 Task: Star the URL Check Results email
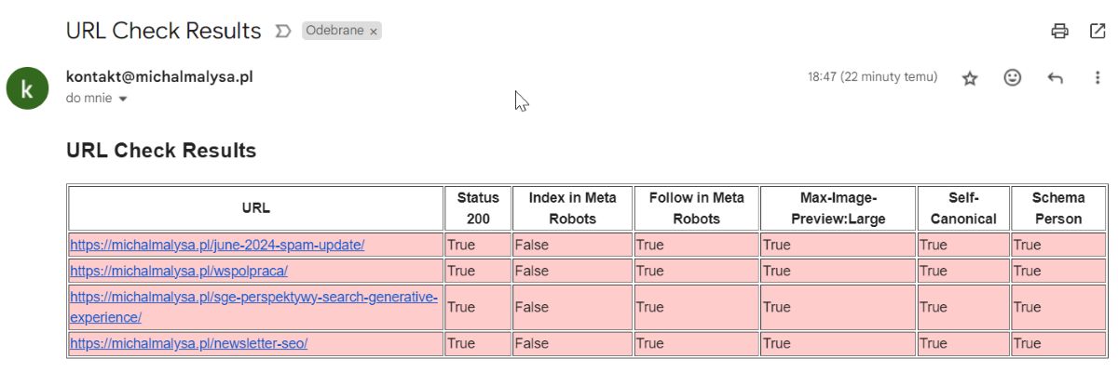click(x=970, y=78)
